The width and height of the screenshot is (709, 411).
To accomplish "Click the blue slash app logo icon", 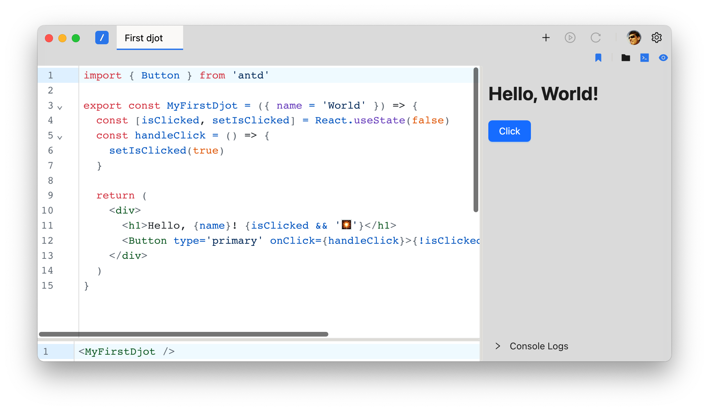I will click(102, 38).
